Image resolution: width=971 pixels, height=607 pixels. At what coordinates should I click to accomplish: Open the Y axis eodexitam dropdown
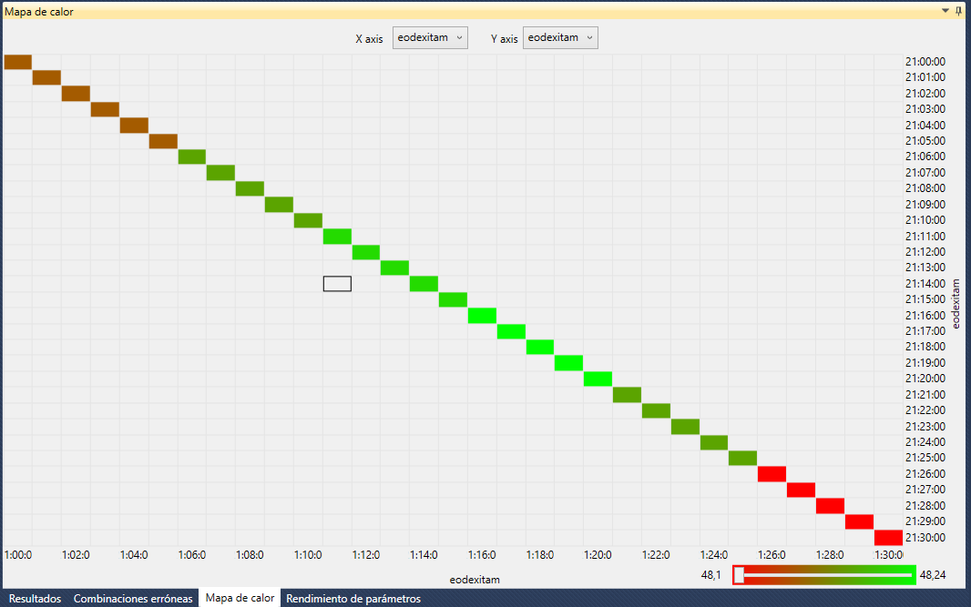click(x=560, y=37)
